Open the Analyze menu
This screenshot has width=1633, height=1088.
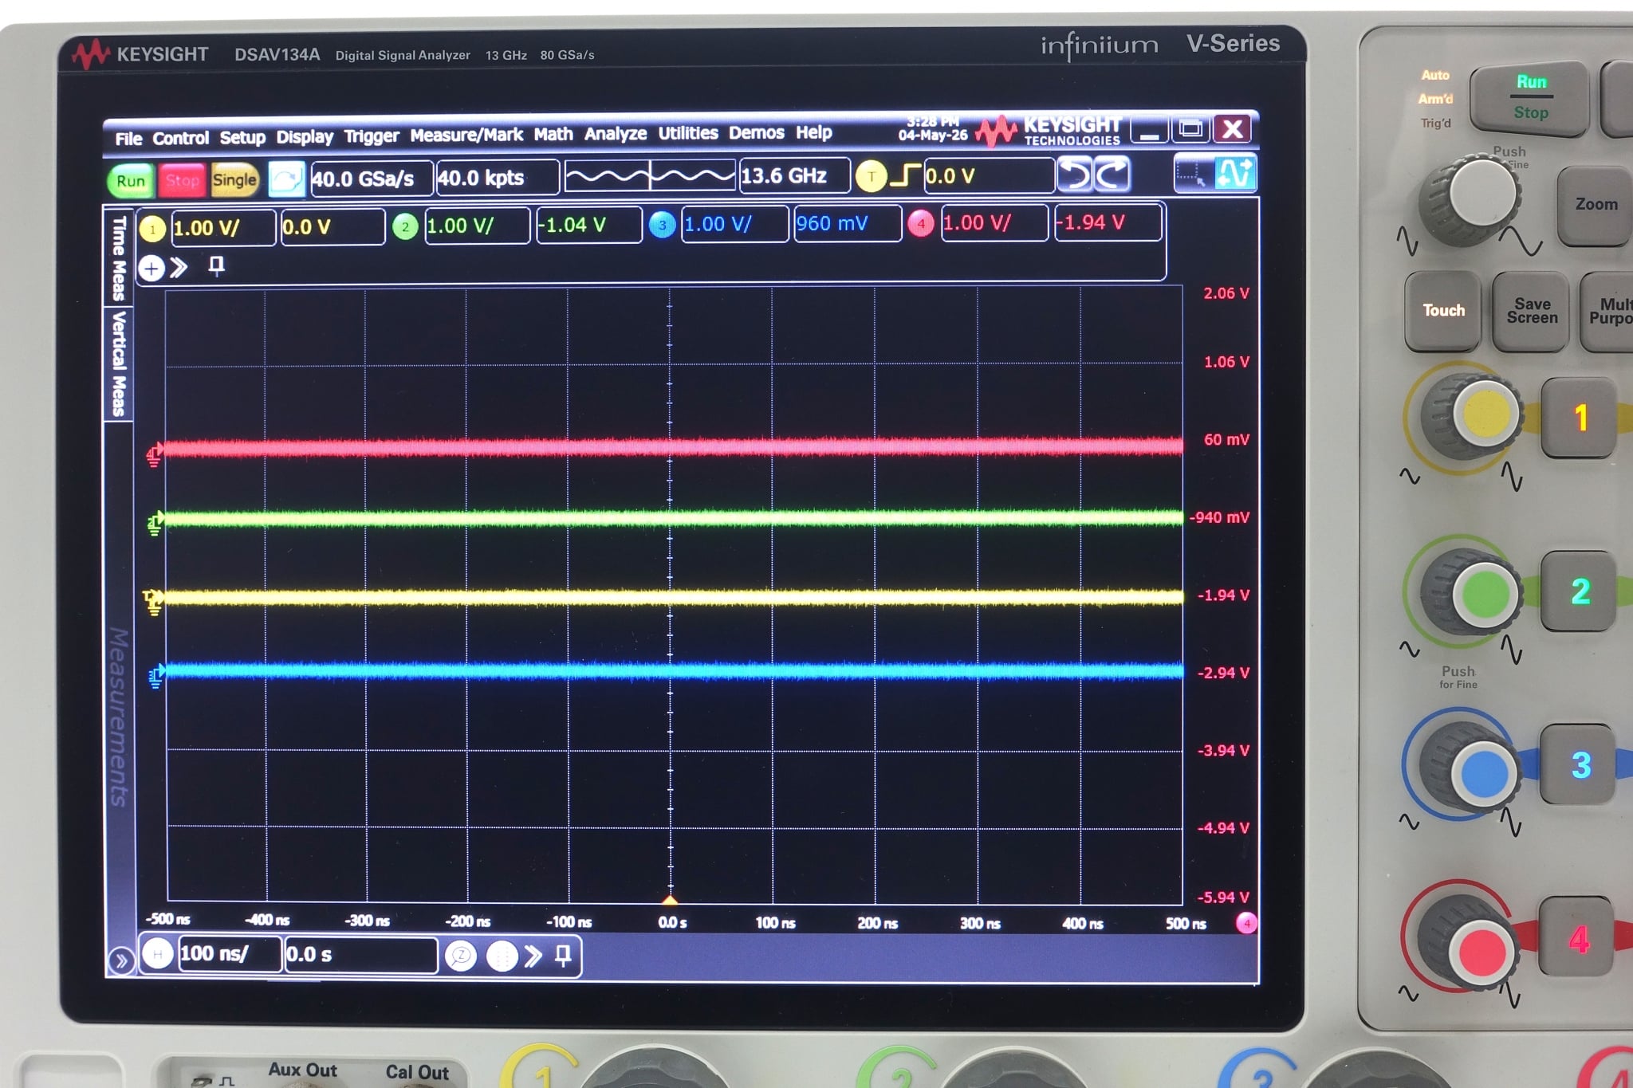click(x=615, y=134)
